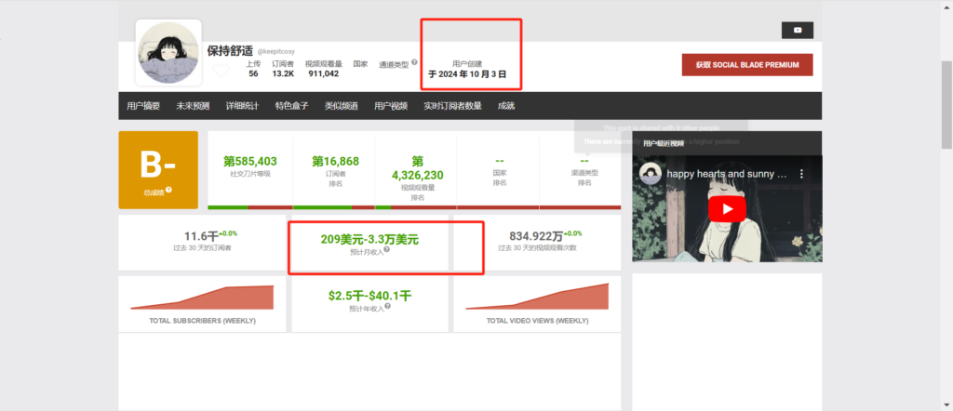
Task: Click the keepitcosy channel avatar image
Action: [168, 53]
